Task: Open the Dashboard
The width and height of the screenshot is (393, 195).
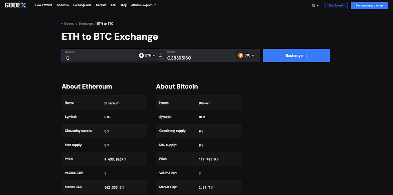Action: click(336, 5)
